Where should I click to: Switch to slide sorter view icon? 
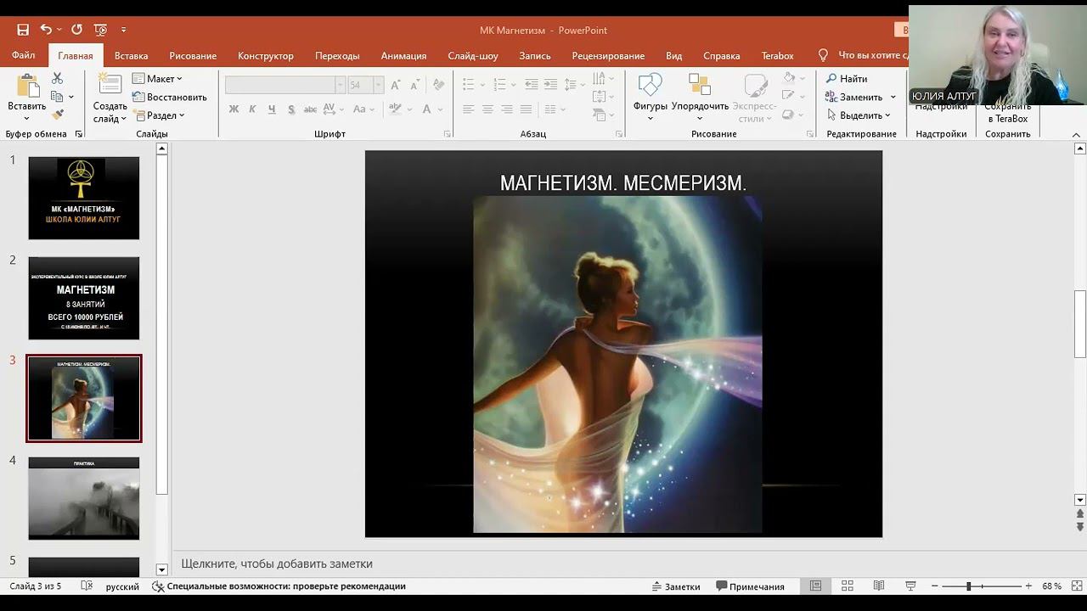coord(847,586)
